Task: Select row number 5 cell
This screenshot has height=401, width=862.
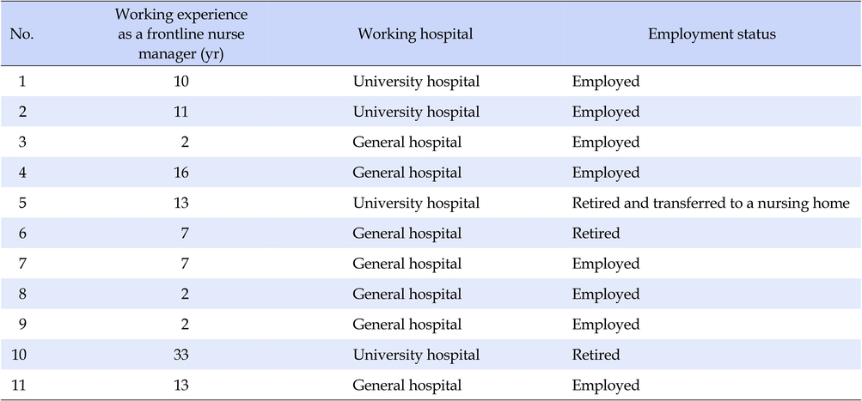Action: (22, 204)
